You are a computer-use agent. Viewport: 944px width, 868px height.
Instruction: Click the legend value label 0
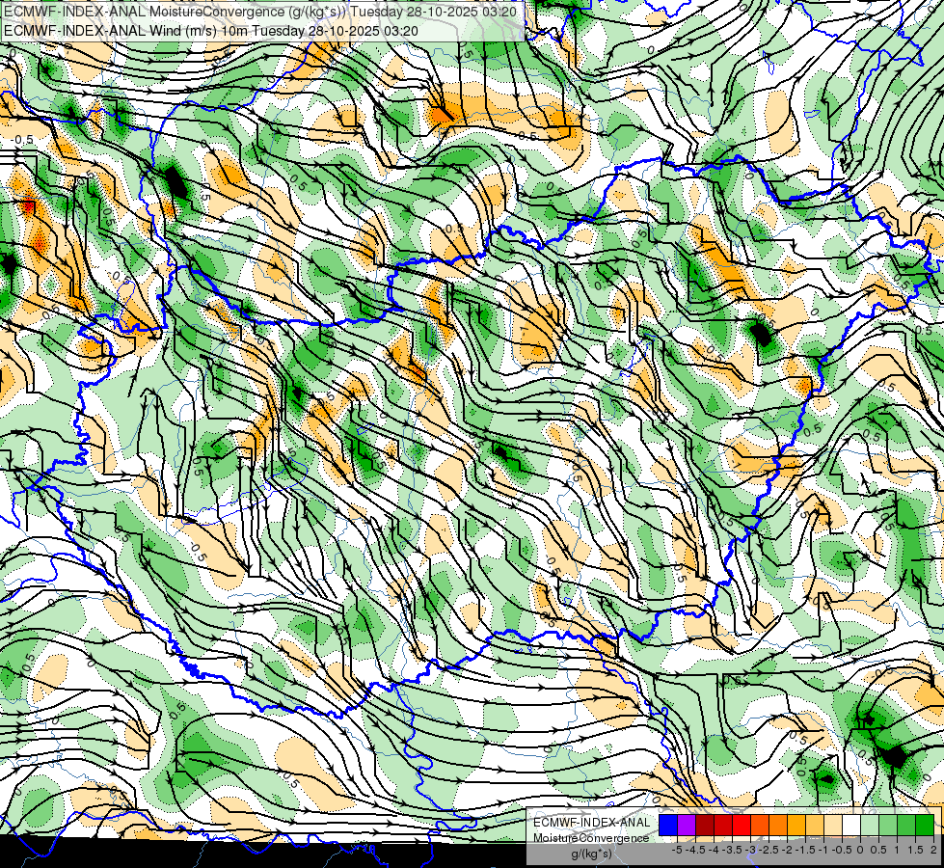click(x=860, y=850)
